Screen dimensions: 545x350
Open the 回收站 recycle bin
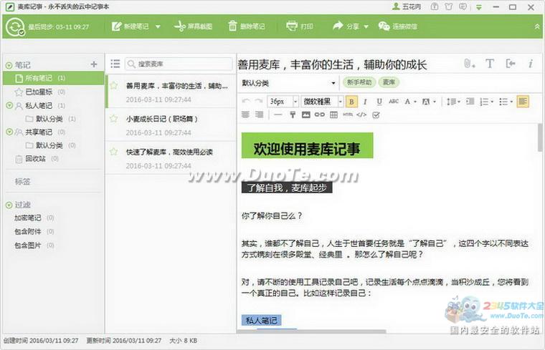pyautogui.click(x=37, y=159)
